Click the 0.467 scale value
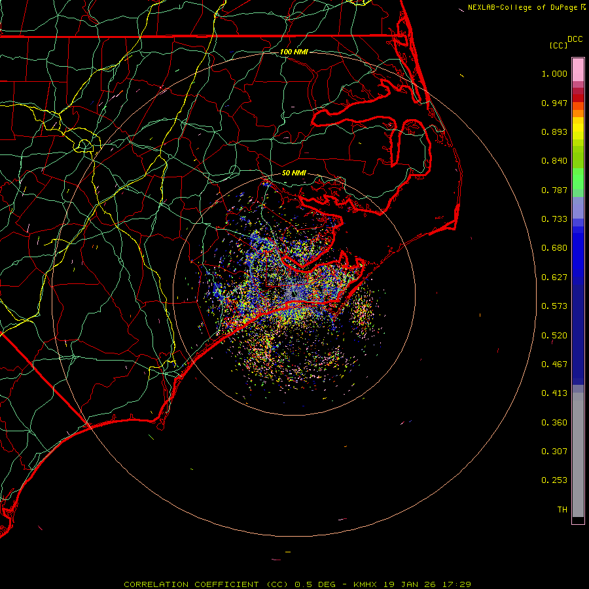This screenshot has height=589, width=589. [x=554, y=365]
